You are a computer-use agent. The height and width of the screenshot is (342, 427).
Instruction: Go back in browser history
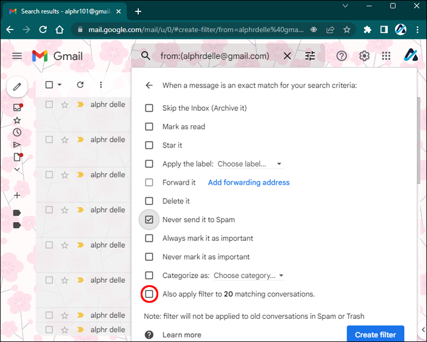point(10,30)
